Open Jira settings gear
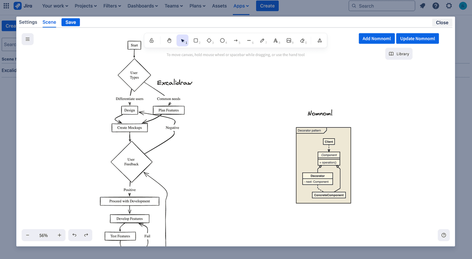This screenshot has height=259, width=472. 449,6
